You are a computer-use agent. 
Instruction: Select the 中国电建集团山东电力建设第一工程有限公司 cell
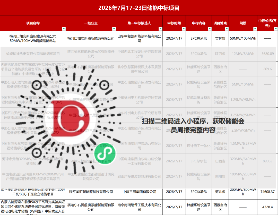139,161
